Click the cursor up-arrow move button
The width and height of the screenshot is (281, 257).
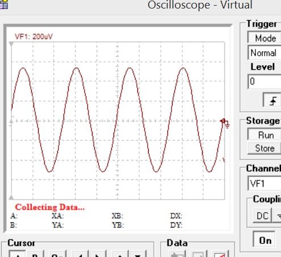pyautogui.click(x=120, y=254)
